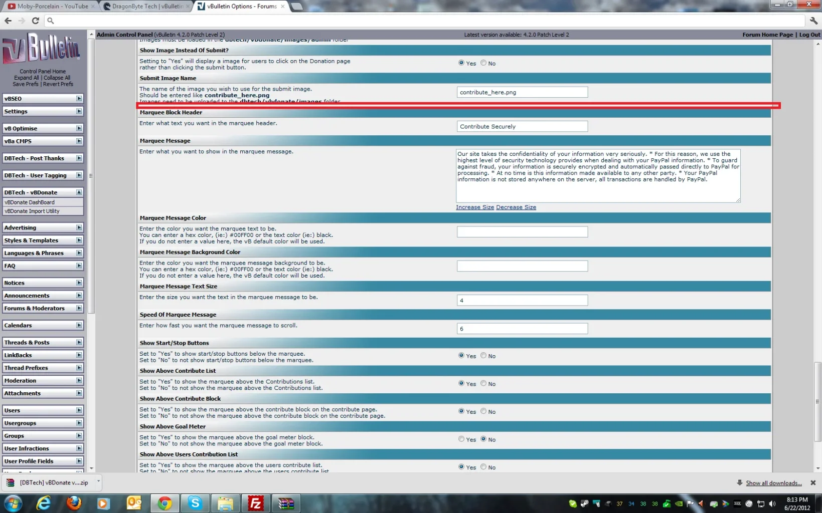The height and width of the screenshot is (513, 822).
Task: Click the Speed Of Marquee Message field
Action: coord(522,329)
